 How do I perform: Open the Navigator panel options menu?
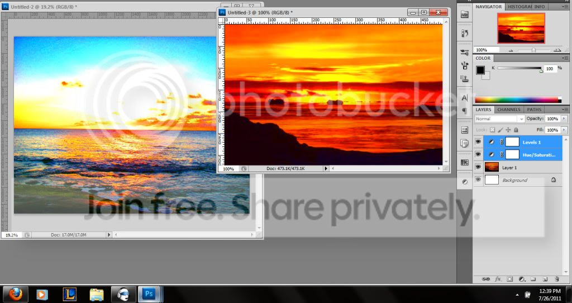(x=565, y=7)
